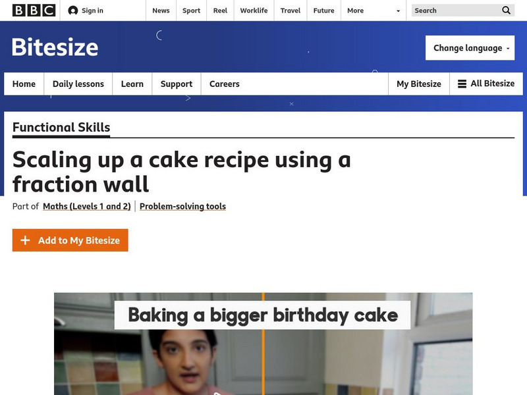This screenshot has height=395, width=527.
Task: Open the My Bitesize menu
Action: tap(418, 84)
